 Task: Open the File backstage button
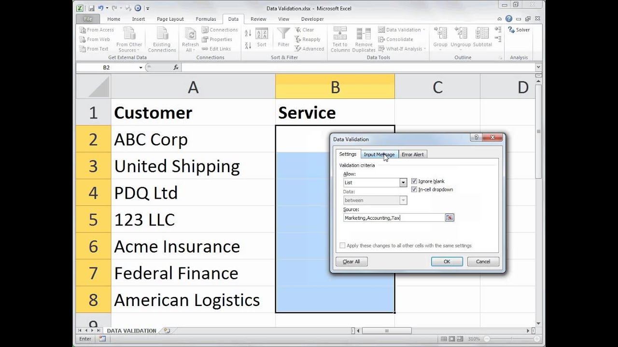tap(88, 19)
